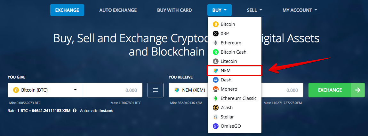
Task: Click the You Give amount field
Action: pyautogui.click(x=112, y=90)
